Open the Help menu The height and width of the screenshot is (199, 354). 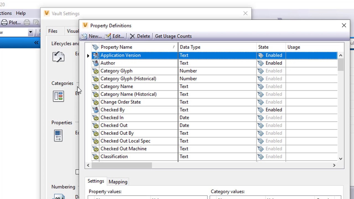[21, 13]
